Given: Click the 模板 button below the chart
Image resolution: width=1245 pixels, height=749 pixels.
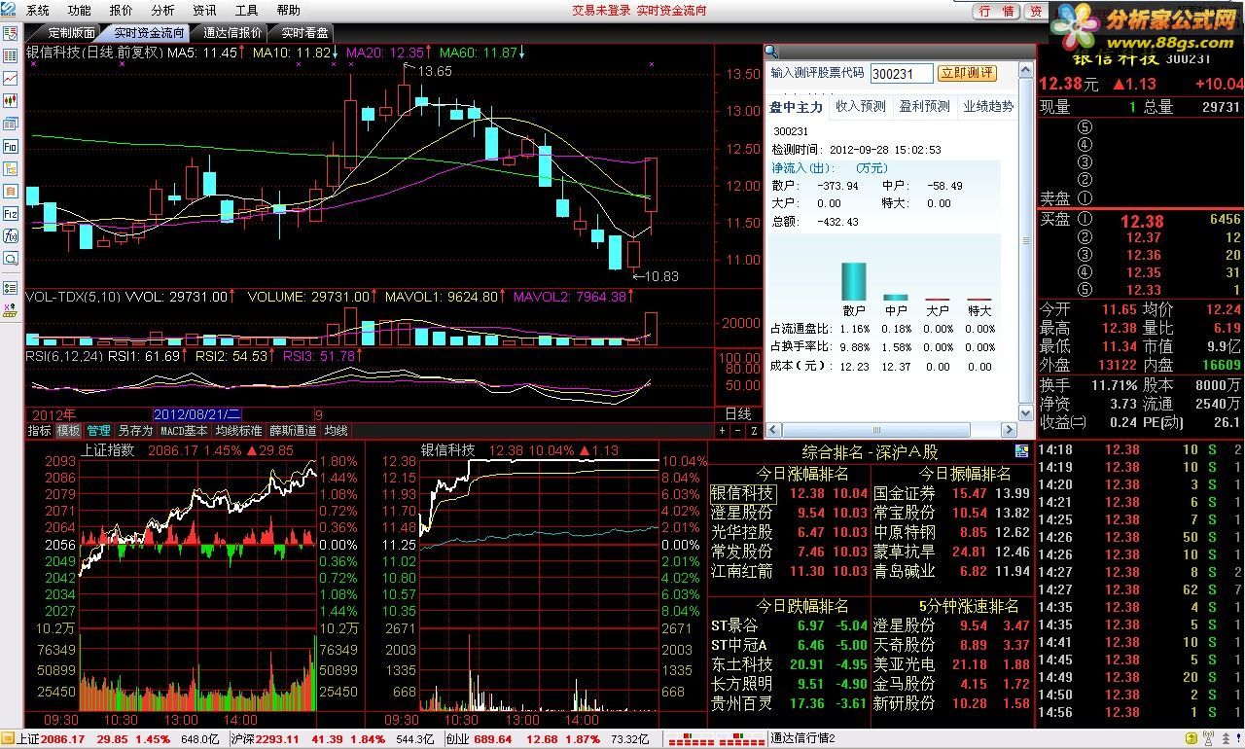Looking at the screenshot, I should coord(69,430).
